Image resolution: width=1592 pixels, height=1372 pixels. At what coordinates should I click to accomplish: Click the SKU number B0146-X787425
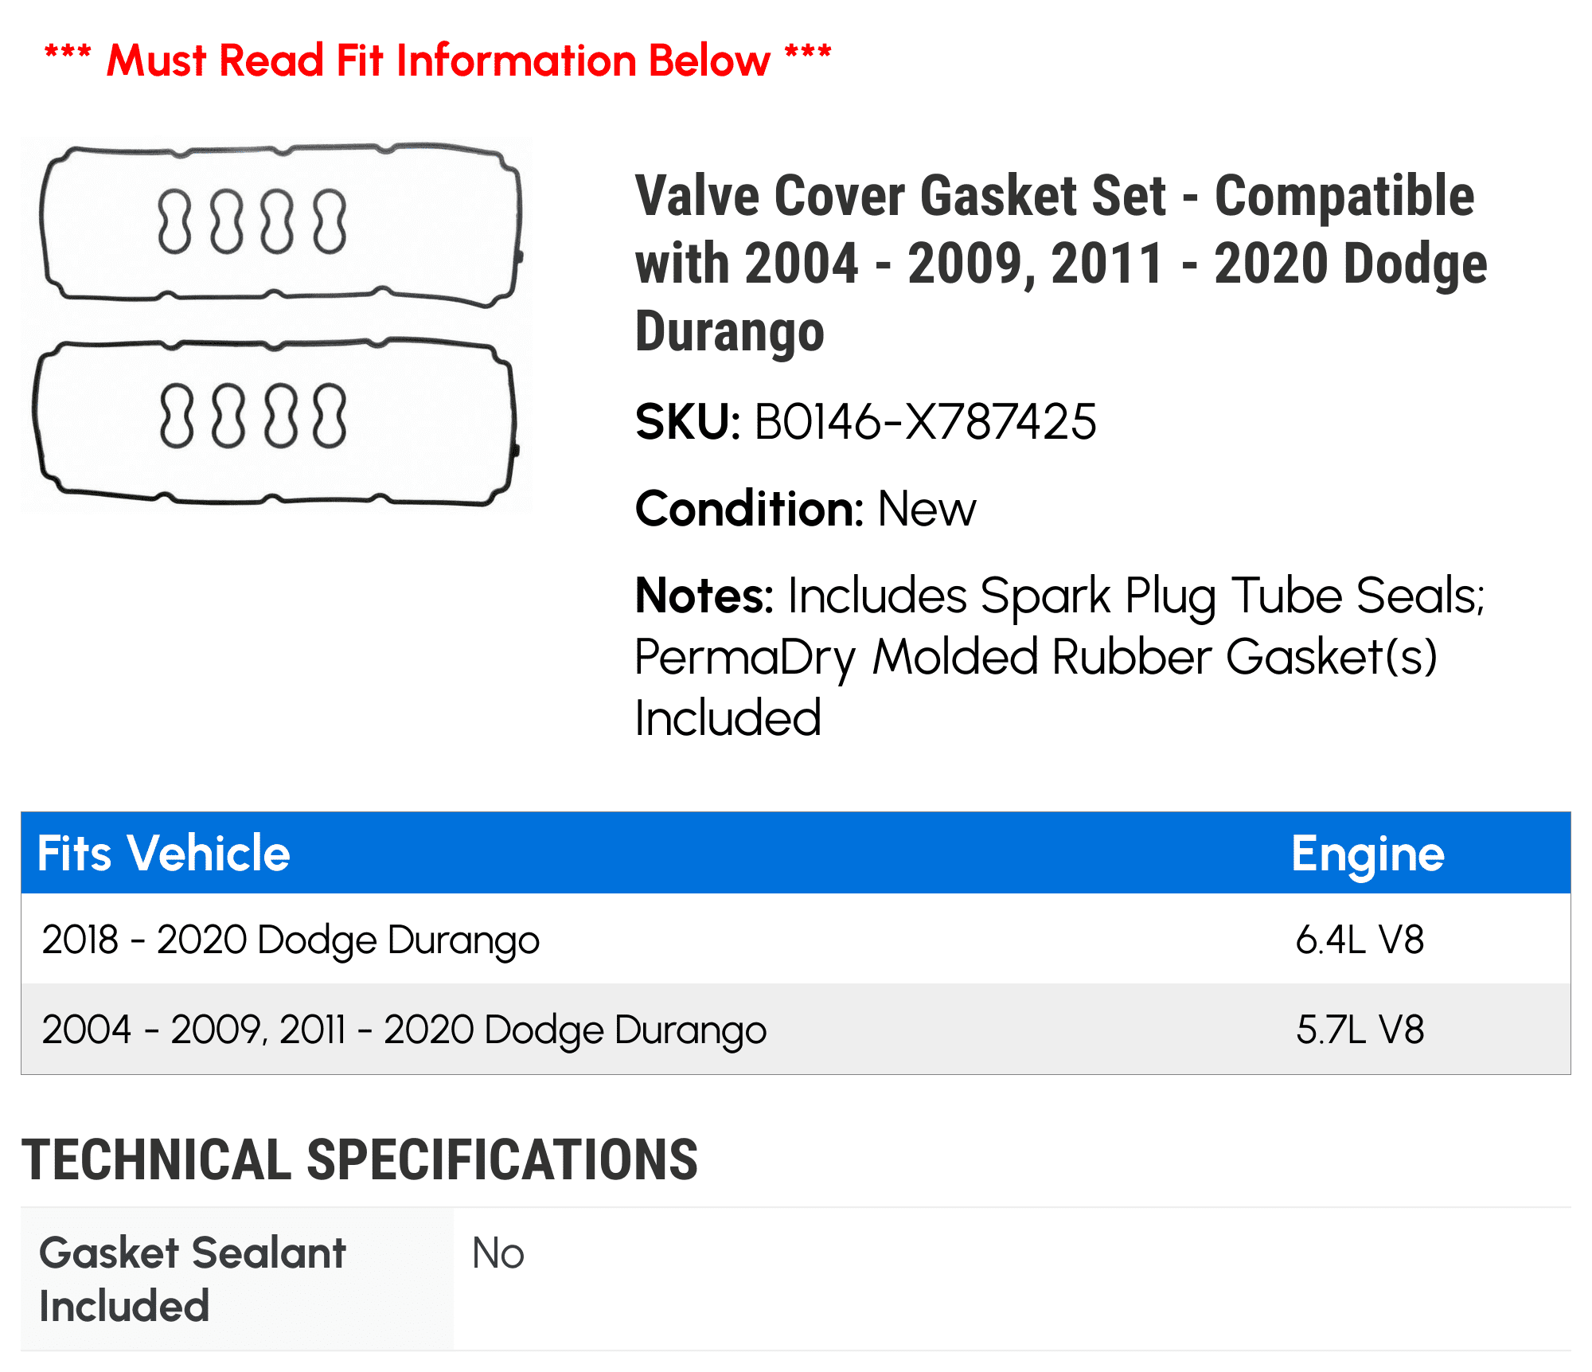925,422
